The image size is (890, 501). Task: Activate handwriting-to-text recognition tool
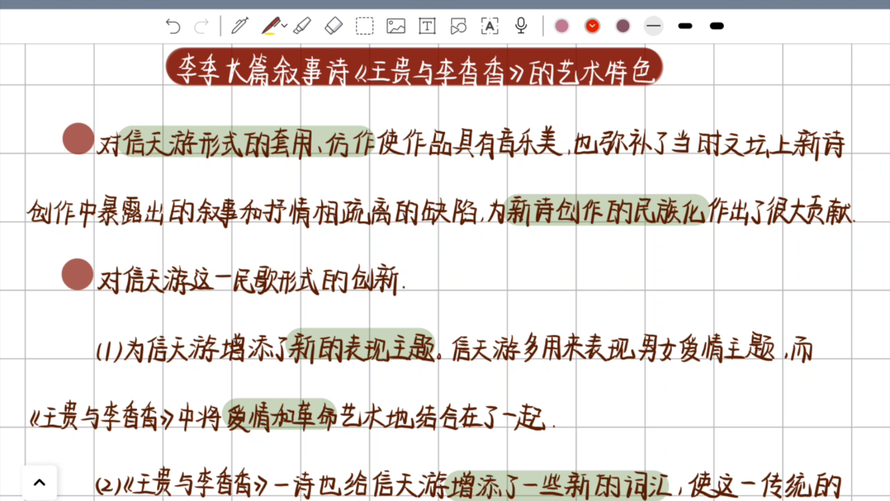pos(490,26)
